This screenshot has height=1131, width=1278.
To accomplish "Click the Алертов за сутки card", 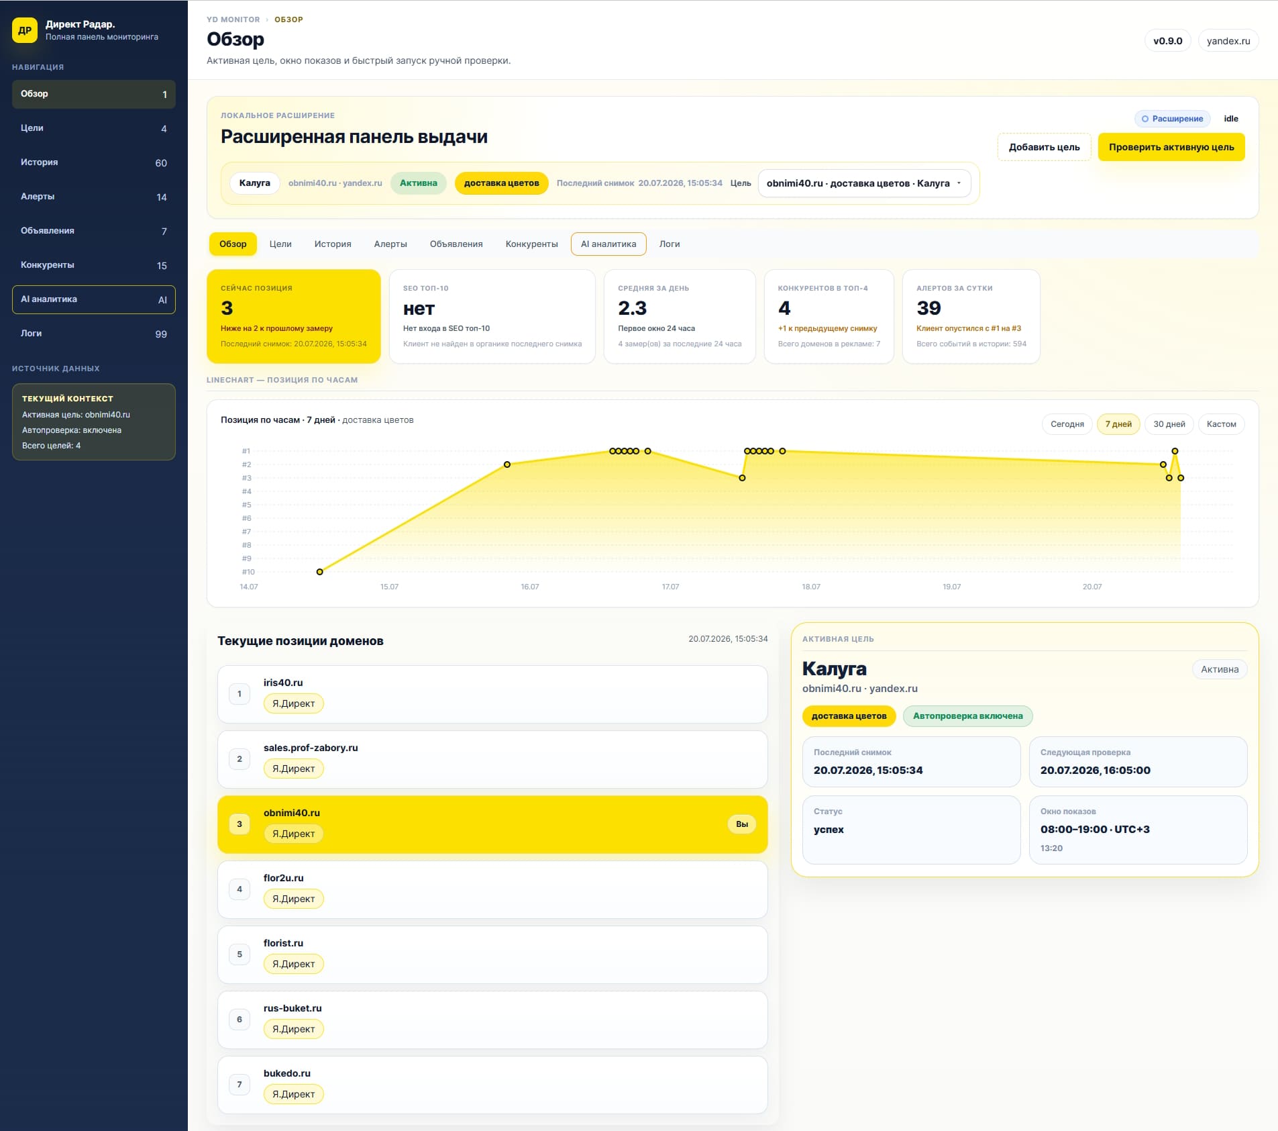I will pos(971,316).
